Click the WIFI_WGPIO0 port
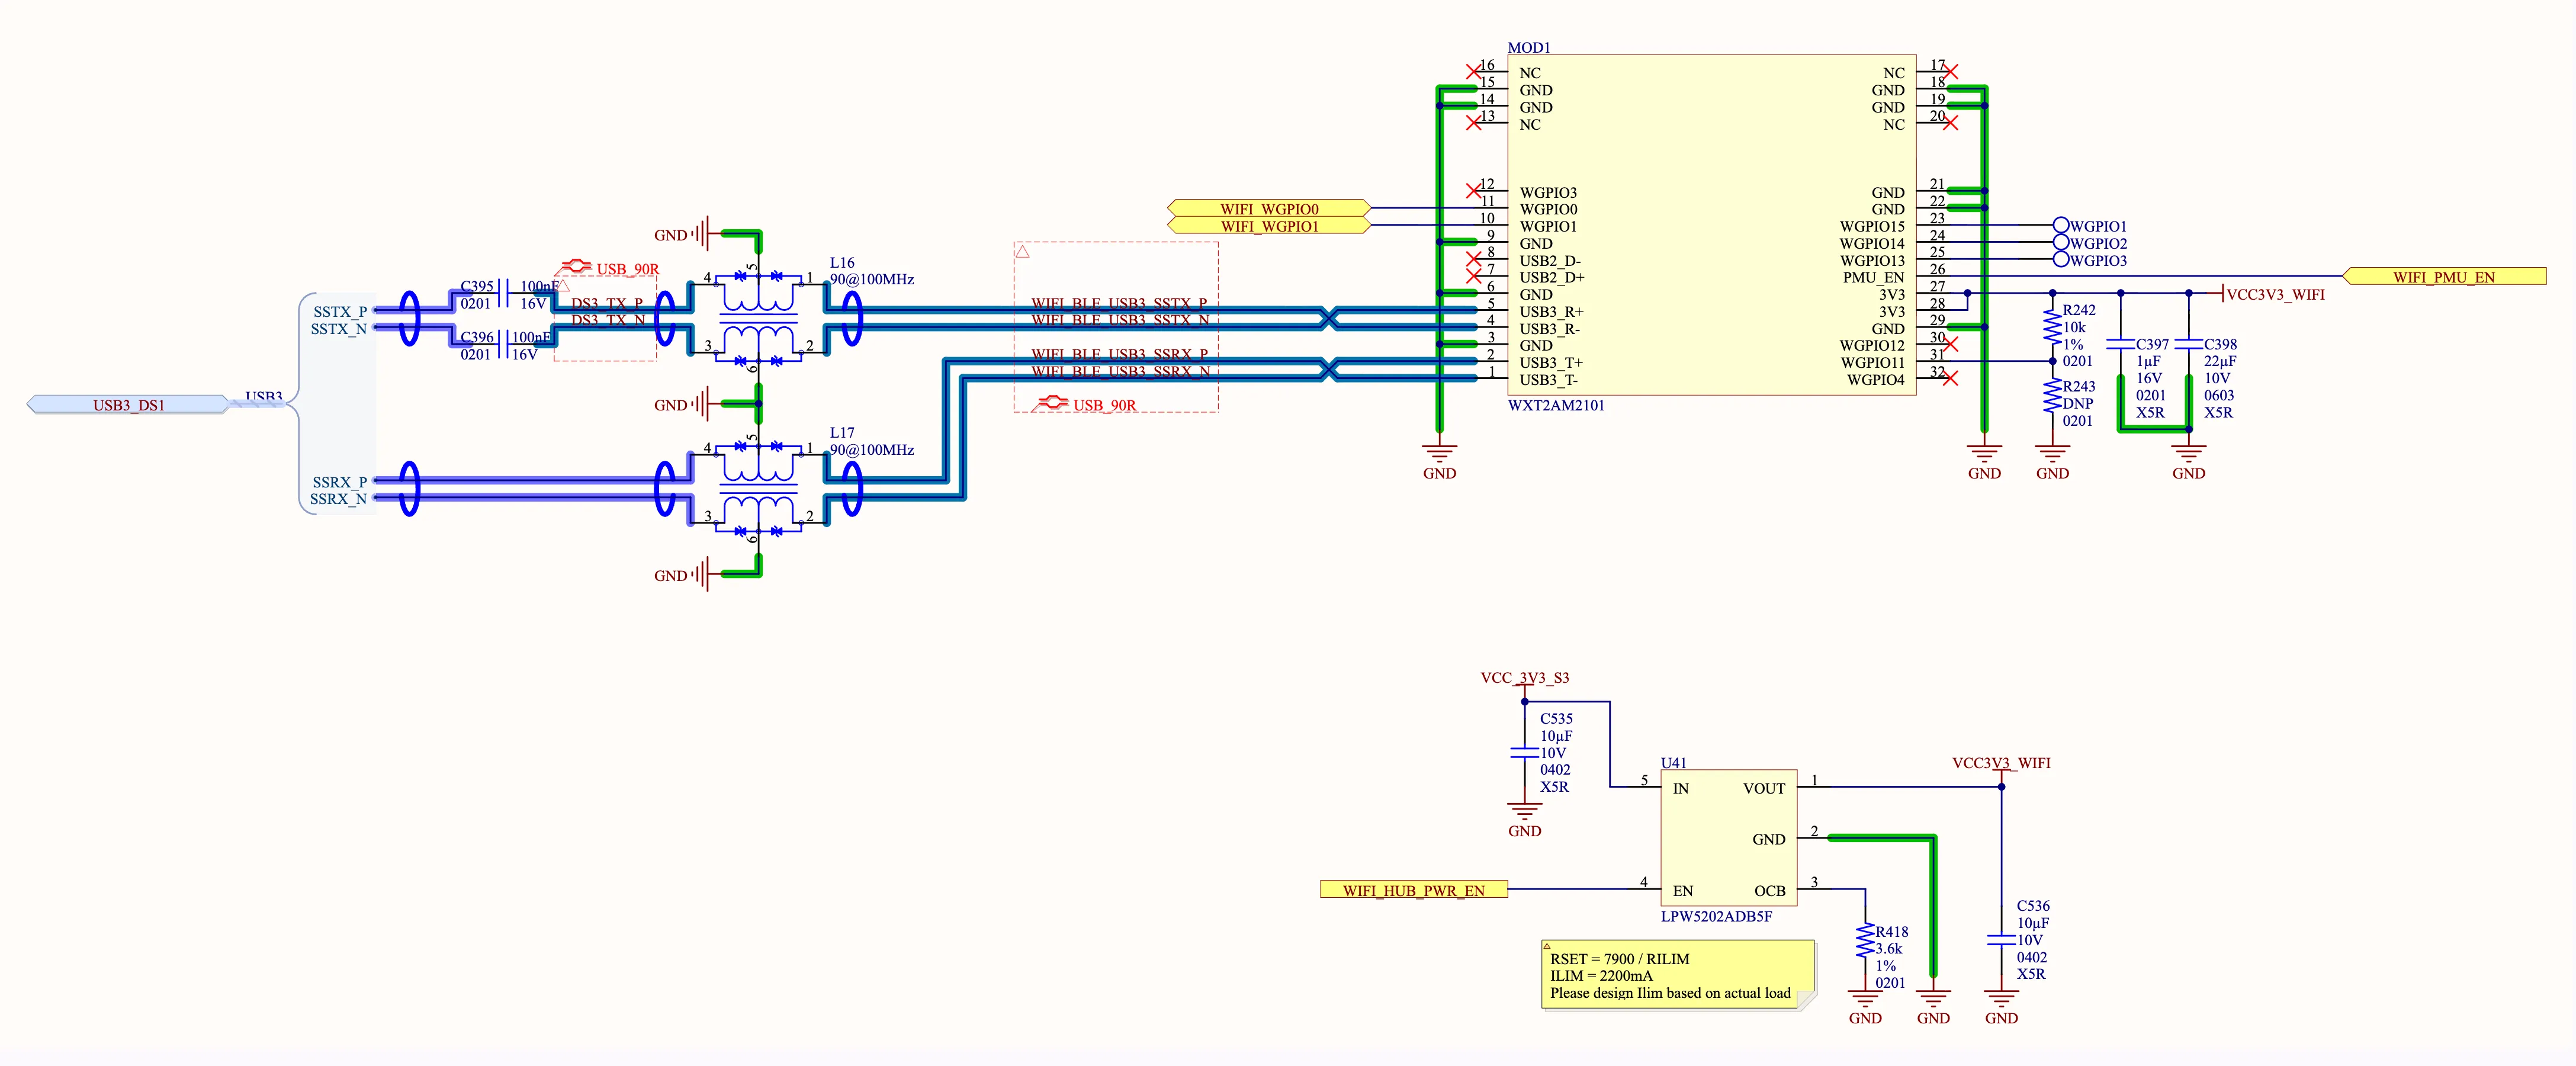The height and width of the screenshot is (1066, 2576). pos(1269,208)
